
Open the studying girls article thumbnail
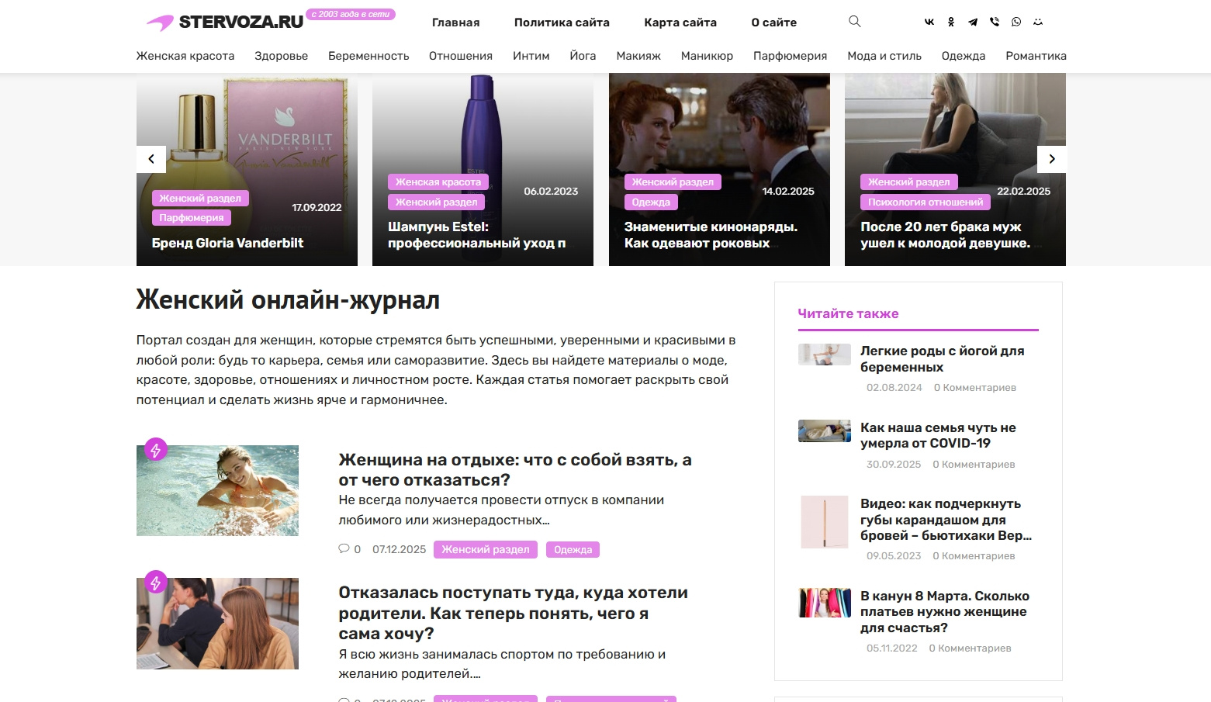(x=217, y=624)
